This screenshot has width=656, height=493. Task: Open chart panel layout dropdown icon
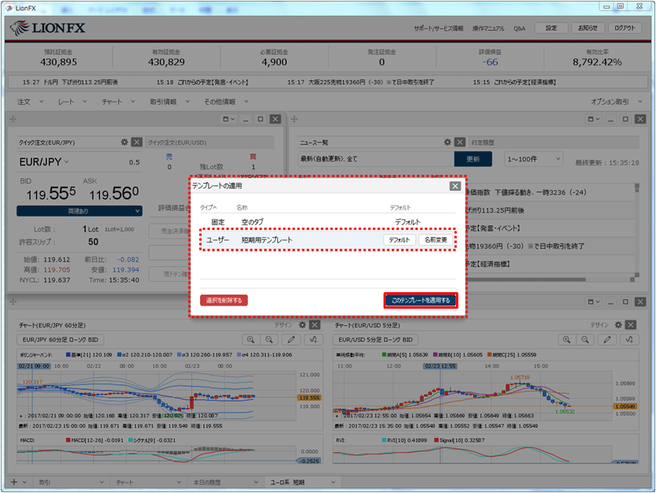click(x=594, y=302)
